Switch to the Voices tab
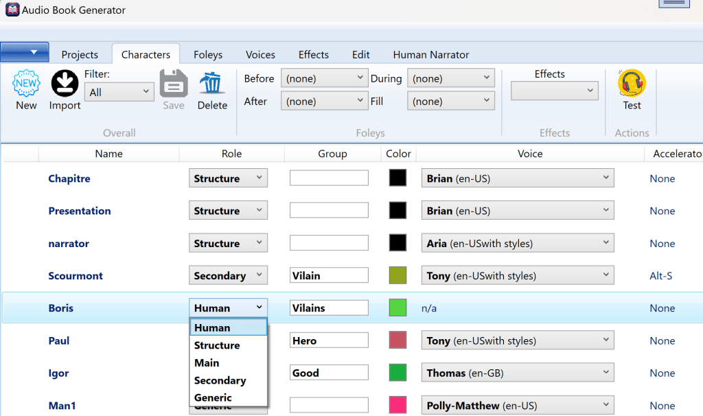 260,55
